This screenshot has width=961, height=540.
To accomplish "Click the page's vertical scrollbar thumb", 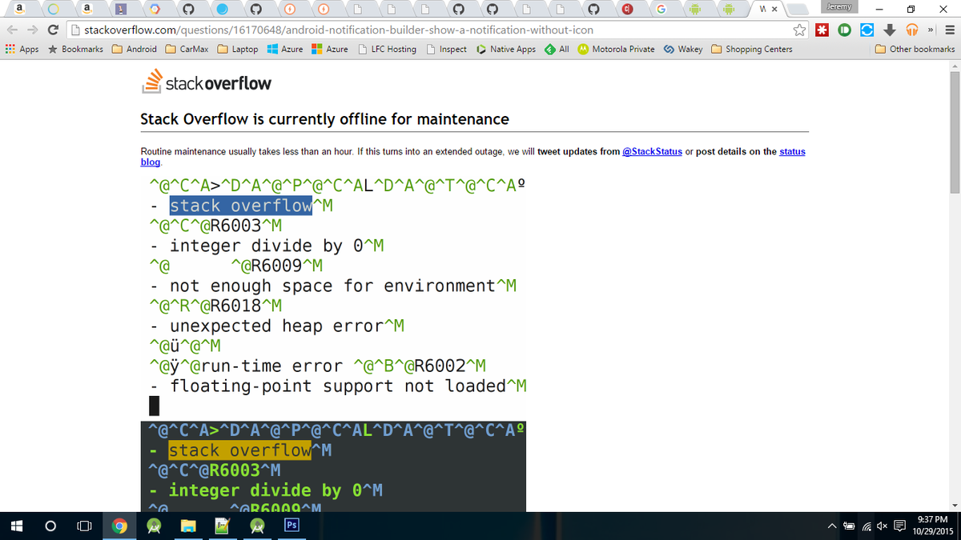I will click(954, 133).
